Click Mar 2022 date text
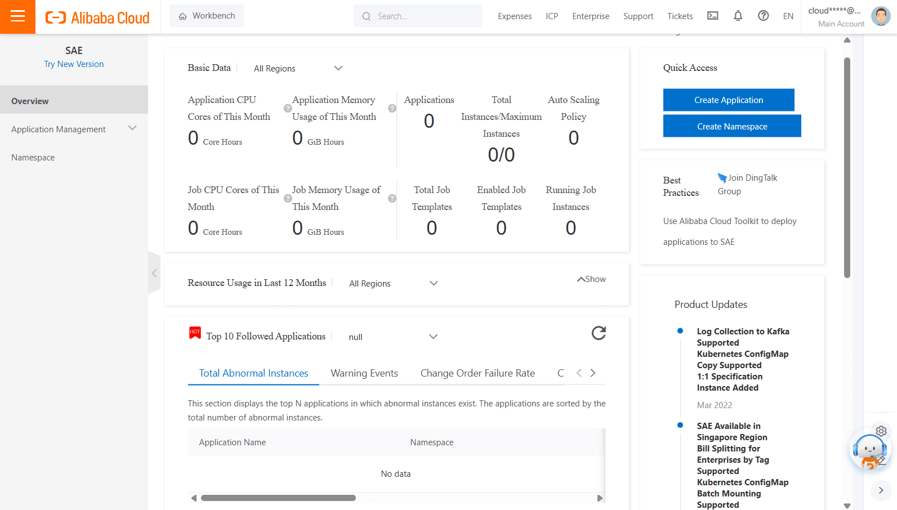Image resolution: width=897 pixels, height=510 pixels. [715, 405]
